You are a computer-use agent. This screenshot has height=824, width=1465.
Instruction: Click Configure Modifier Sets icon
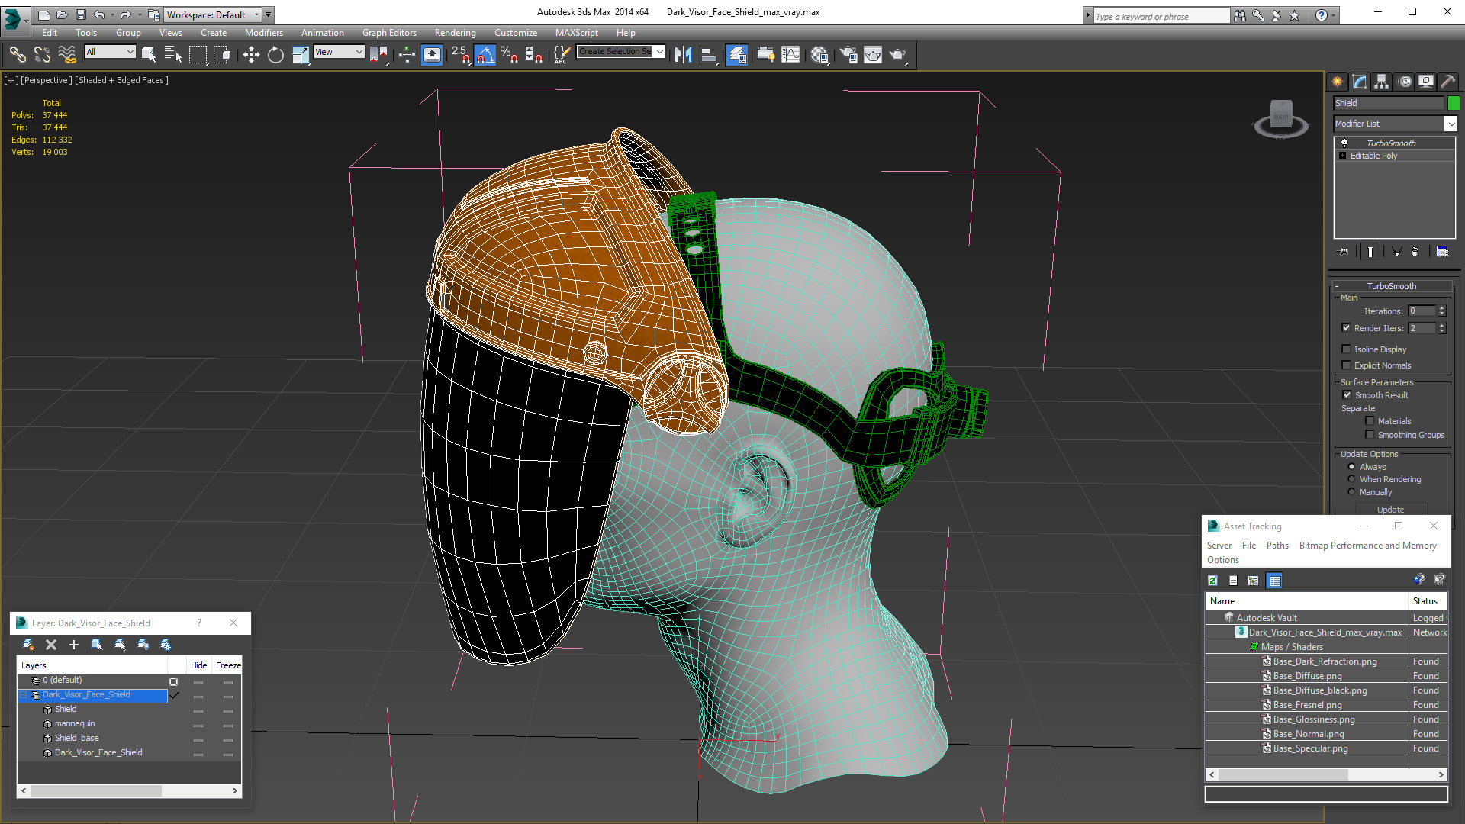tap(1442, 251)
